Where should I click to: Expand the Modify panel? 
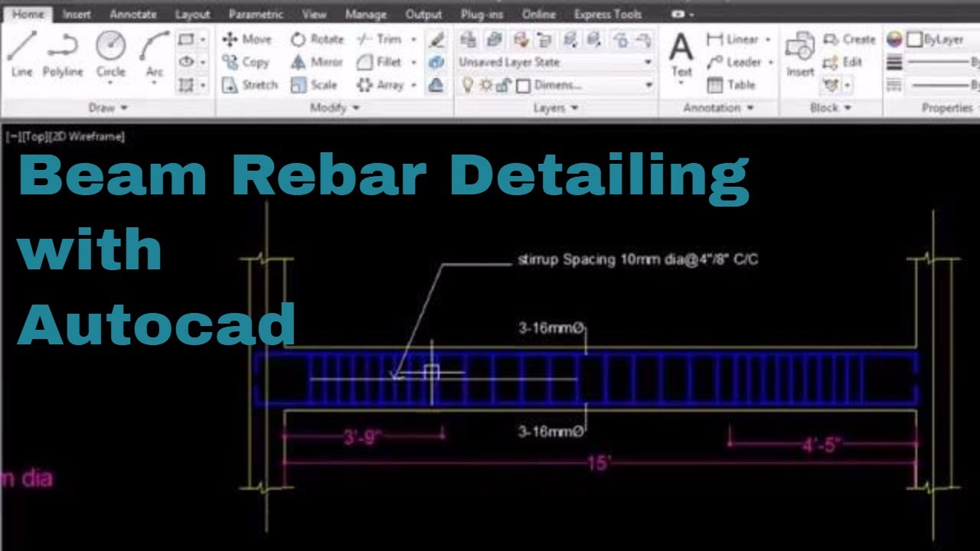(x=335, y=108)
